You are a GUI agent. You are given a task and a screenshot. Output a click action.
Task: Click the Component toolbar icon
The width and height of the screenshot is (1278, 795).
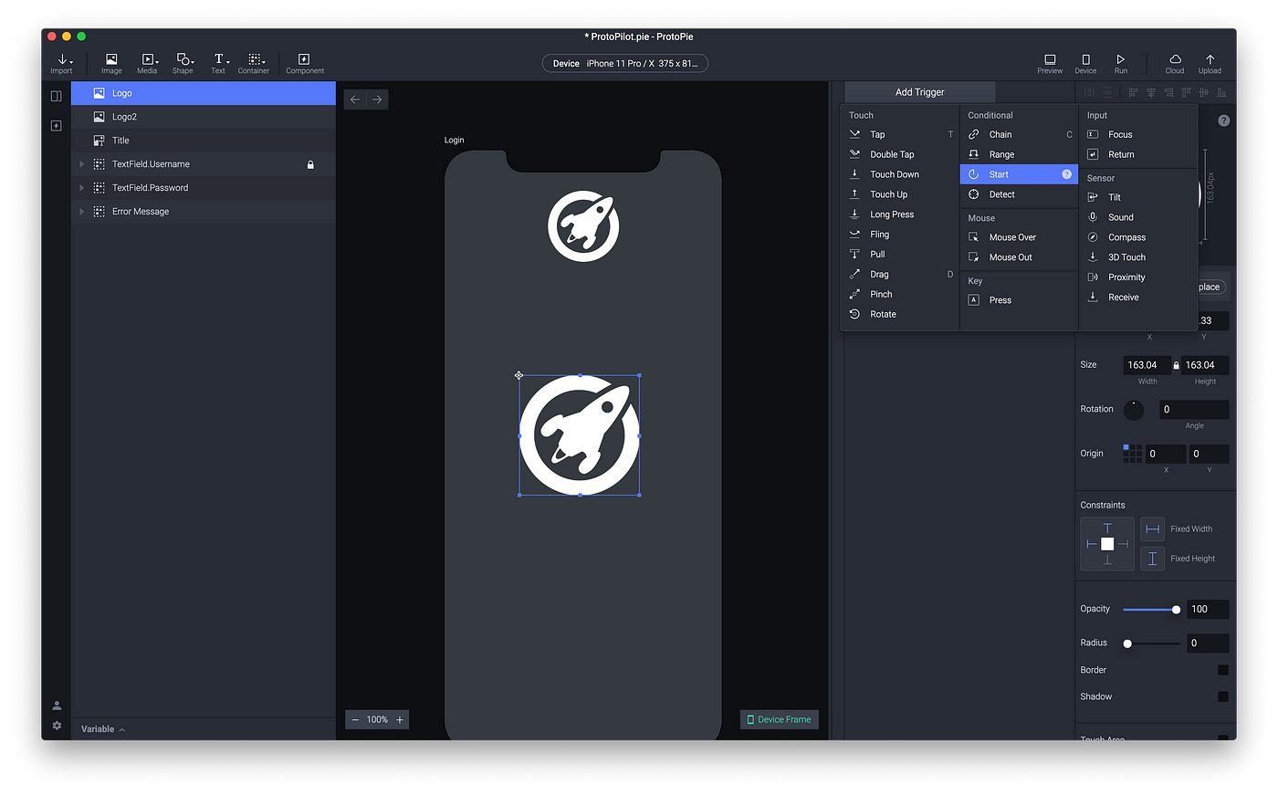click(x=305, y=63)
